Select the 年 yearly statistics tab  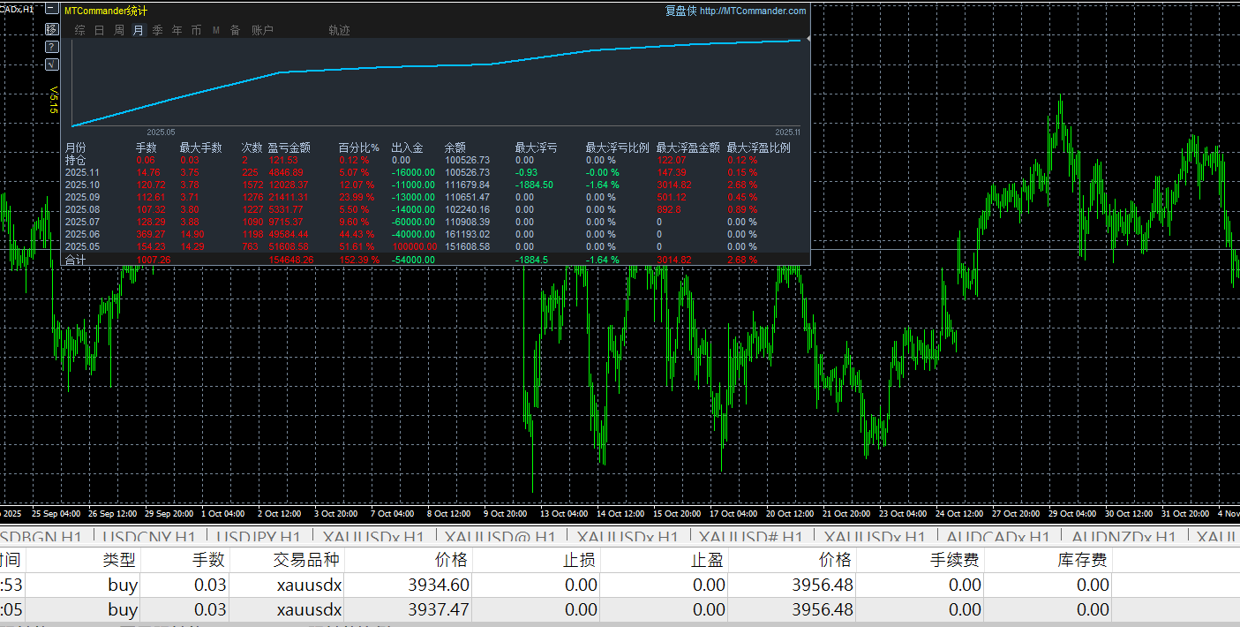click(x=177, y=30)
